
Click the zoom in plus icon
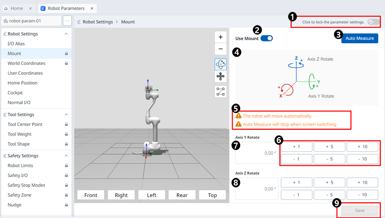coord(221,37)
